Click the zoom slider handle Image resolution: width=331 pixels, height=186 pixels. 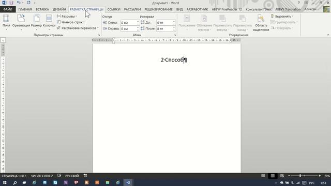300,176
